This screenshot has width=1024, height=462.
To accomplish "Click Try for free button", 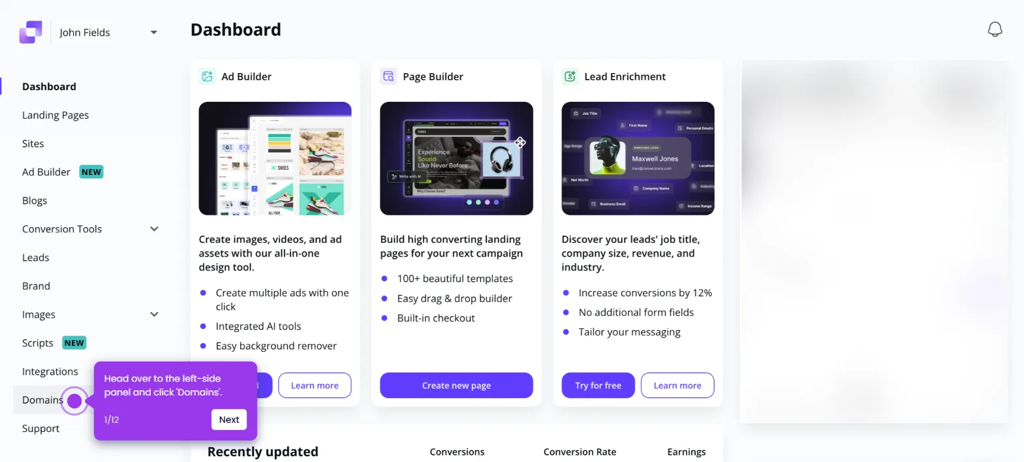I will tap(598, 385).
